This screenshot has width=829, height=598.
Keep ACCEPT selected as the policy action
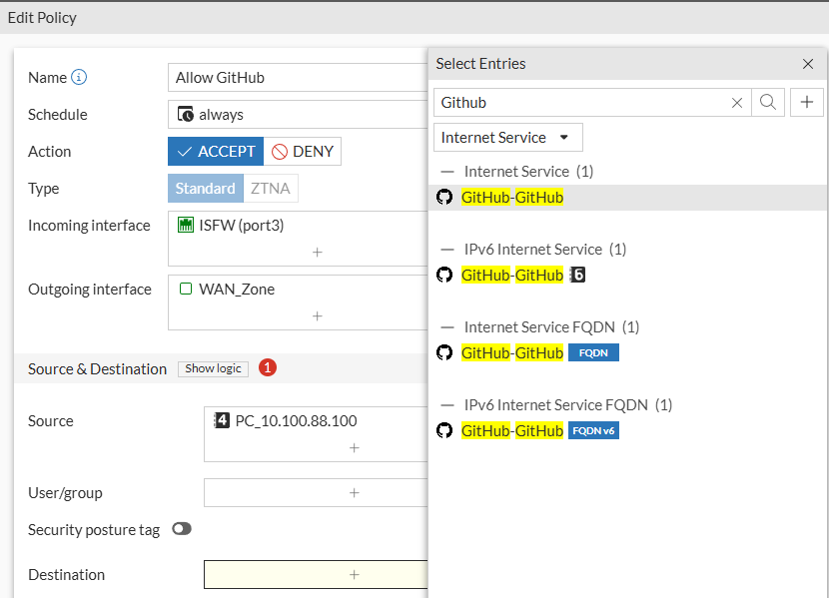(215, 151)
